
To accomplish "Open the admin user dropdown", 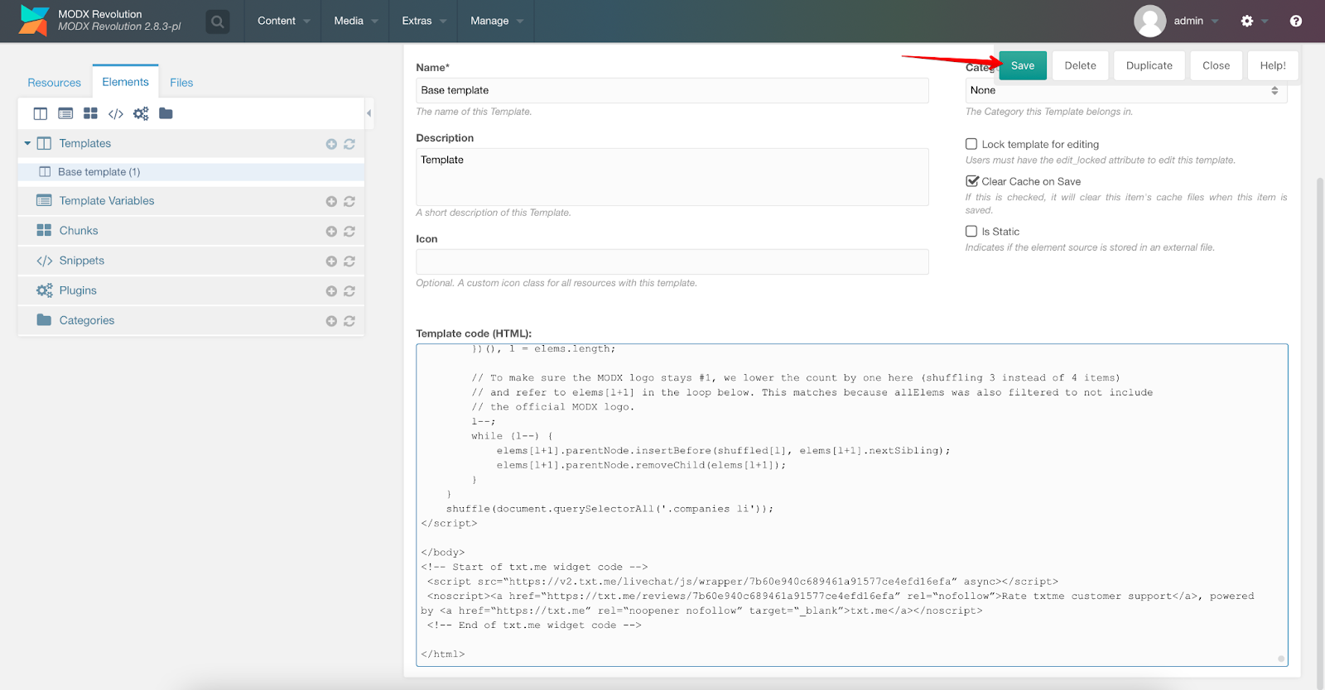I will (x=1196, y=21).
